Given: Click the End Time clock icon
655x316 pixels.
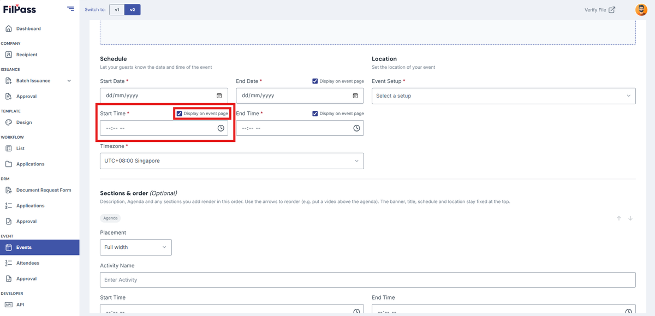Looking at the screenshot, I should [x=356, y=128].
